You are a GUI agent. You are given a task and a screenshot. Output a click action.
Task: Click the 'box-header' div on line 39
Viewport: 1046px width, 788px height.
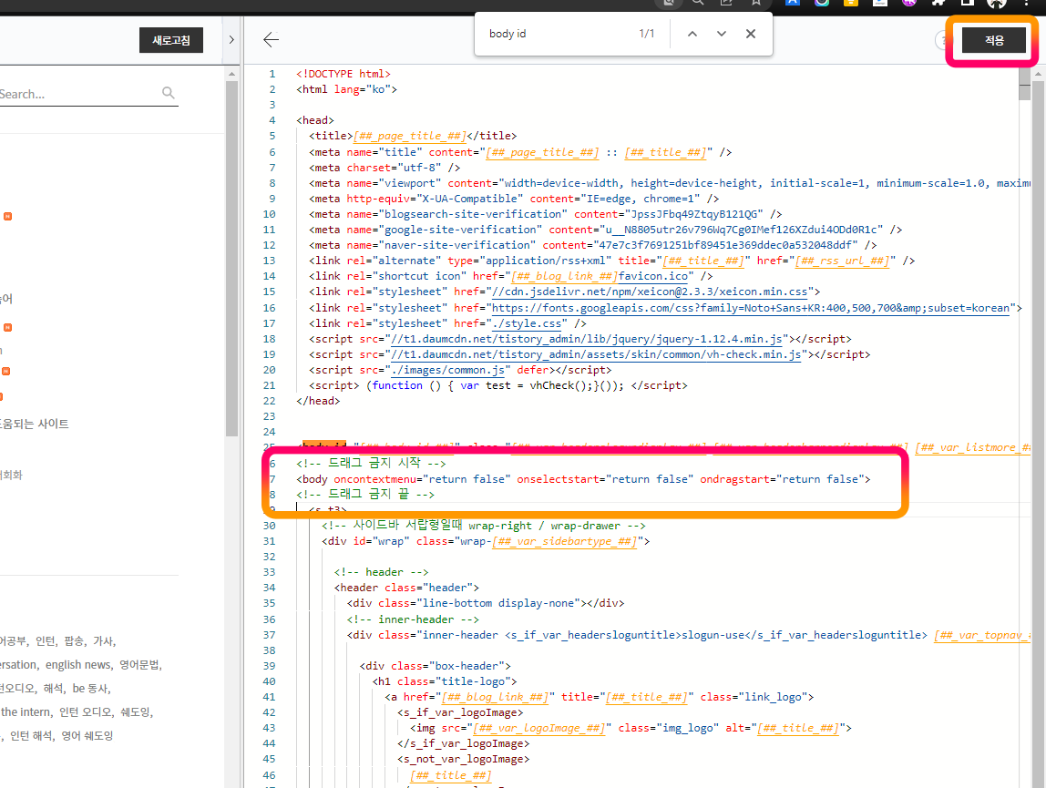click(435, 666)
